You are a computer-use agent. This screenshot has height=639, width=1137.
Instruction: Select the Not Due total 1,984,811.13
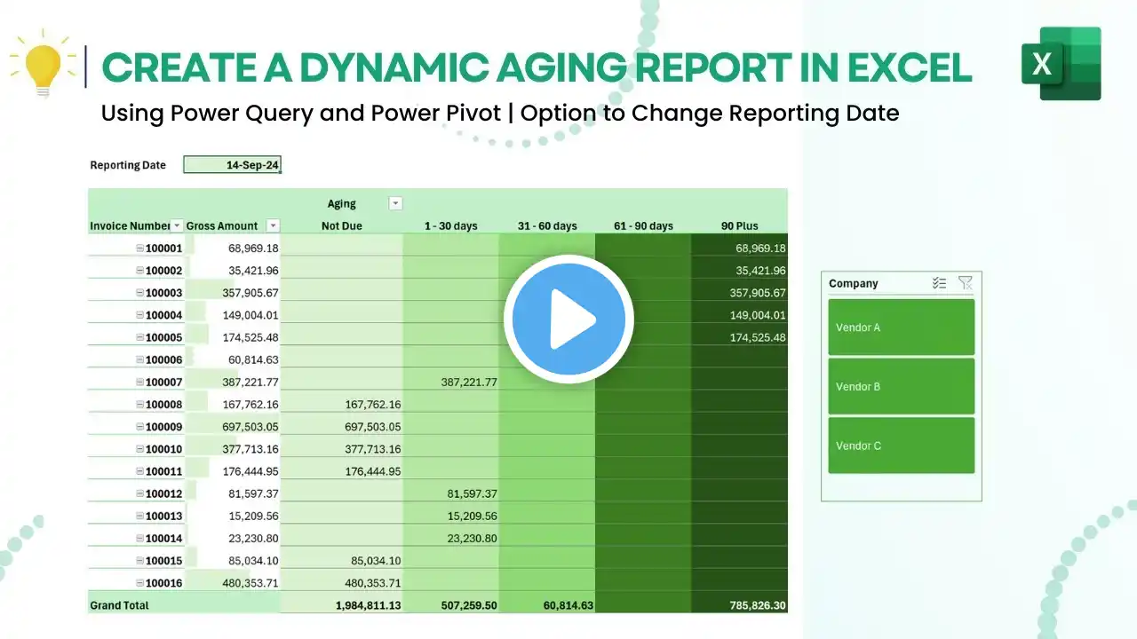(x=368, y=605)
